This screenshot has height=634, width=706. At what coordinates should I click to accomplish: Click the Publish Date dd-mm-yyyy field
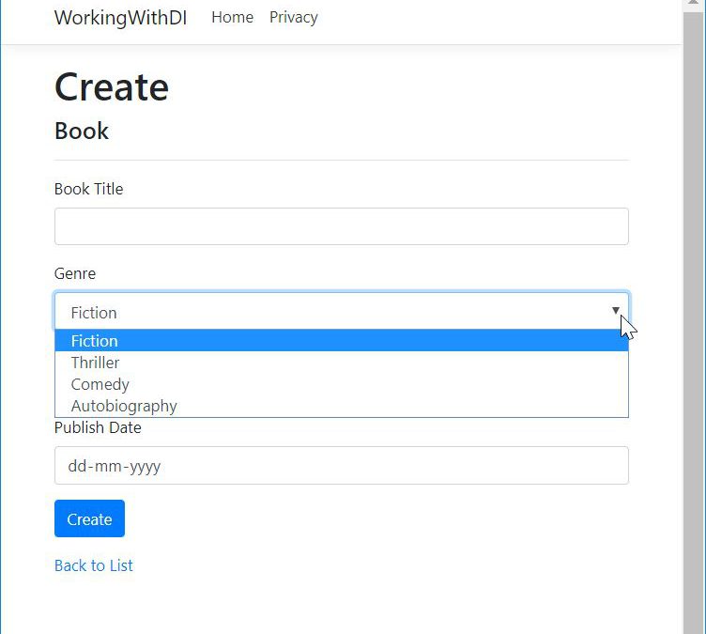point(341,466)
